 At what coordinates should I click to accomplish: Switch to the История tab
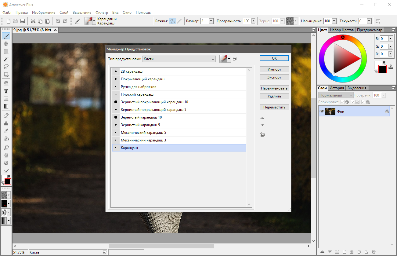[337, 88]
